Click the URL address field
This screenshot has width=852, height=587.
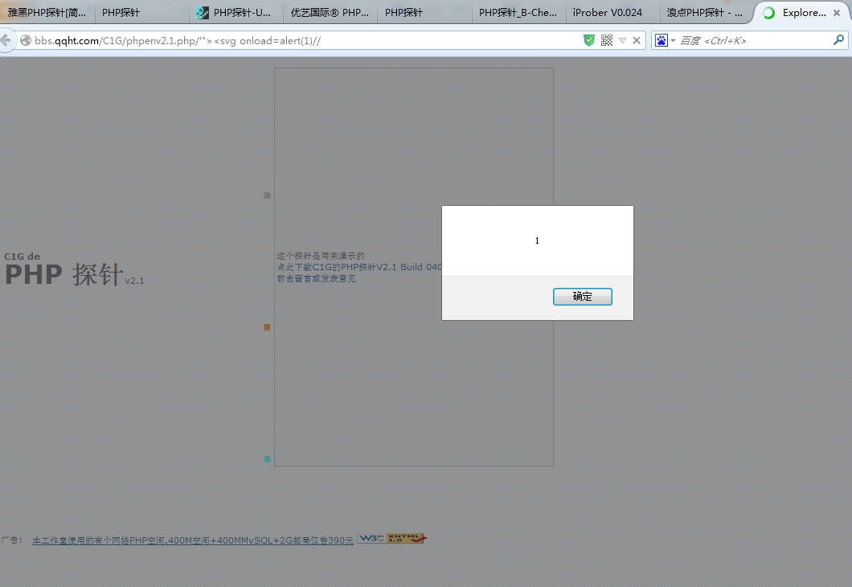point(305,41)
